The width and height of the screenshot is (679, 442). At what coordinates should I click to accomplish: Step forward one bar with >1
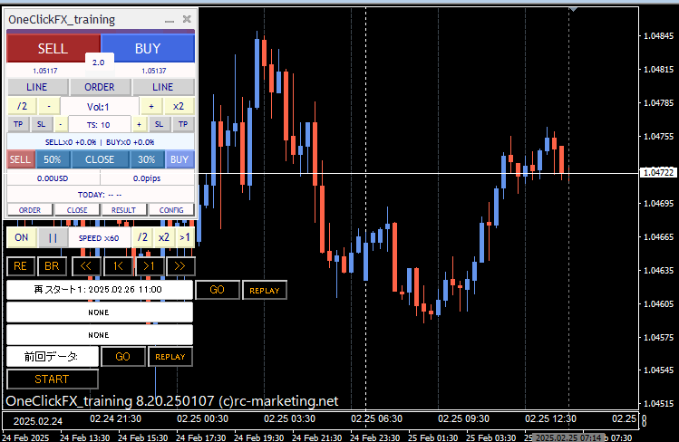[x=148, y=265]
